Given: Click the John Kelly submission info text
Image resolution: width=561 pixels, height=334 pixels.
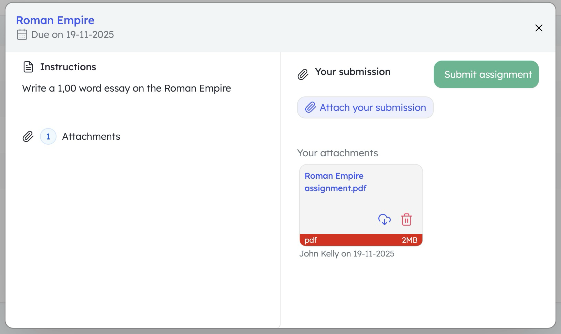Looking at the screenshot, I should coord(347,253).
